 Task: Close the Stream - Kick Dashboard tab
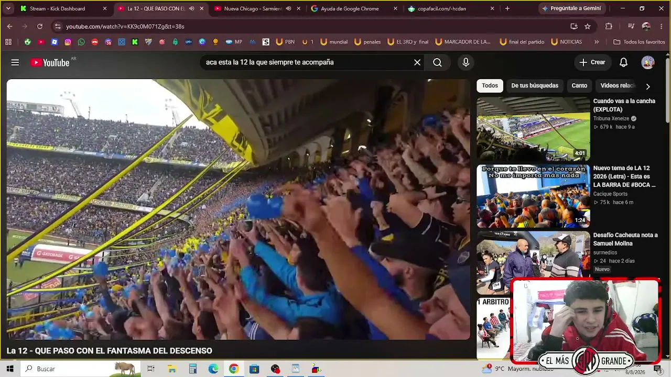(x=105, y=9)
